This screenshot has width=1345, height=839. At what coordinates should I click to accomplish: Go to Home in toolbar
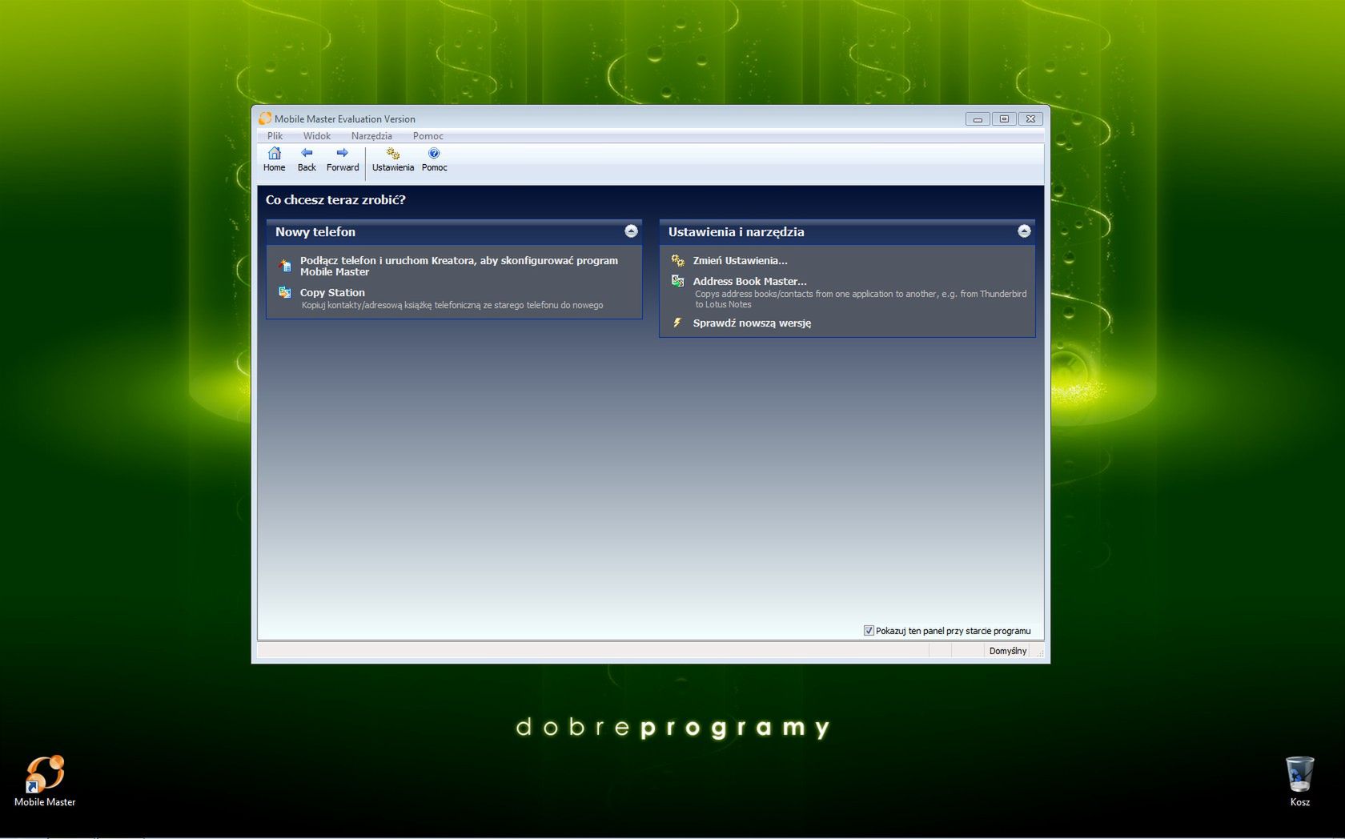coord(274,159)
